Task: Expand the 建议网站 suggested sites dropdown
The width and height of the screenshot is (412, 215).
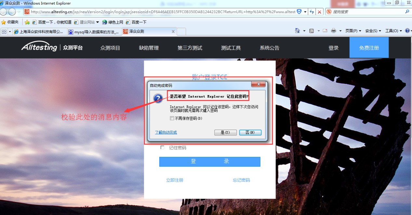Action: (x=97, y=22)
